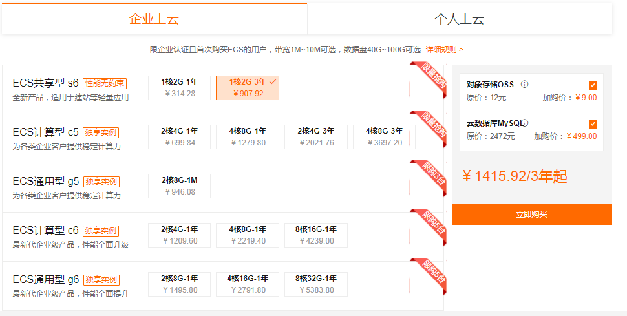Uncheck the 对象存储OSS add-on checkbox
Screen dimensions: 627x316
[x=593, y=85]
